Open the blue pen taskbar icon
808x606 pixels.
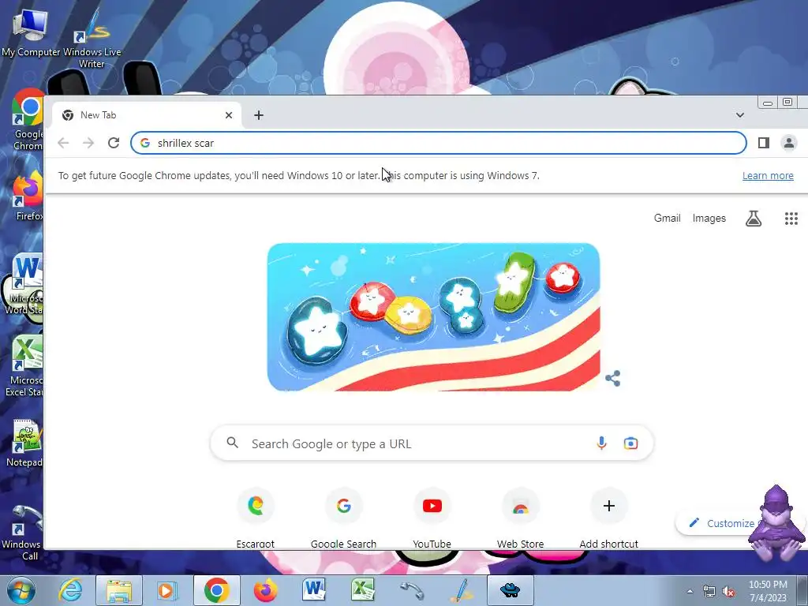[460, 590]
